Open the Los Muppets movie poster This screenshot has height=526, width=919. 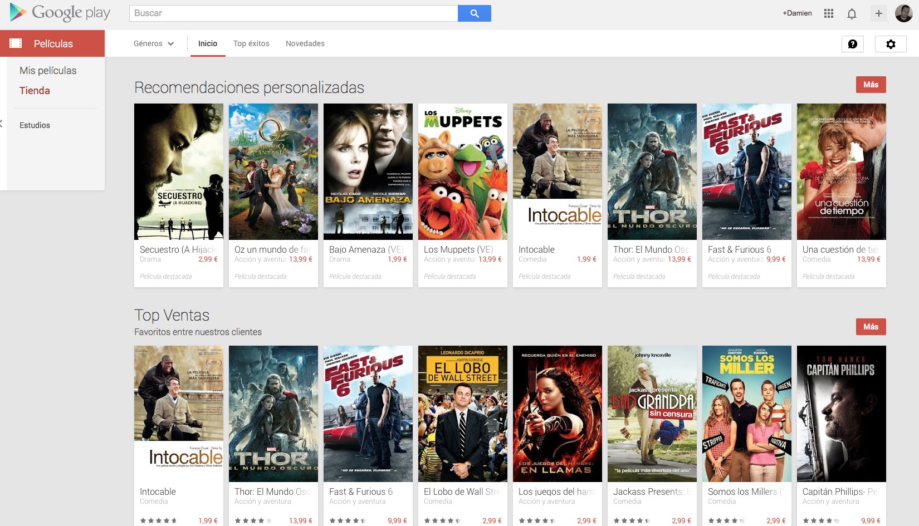pyautogui.click(x=462, y=171)
